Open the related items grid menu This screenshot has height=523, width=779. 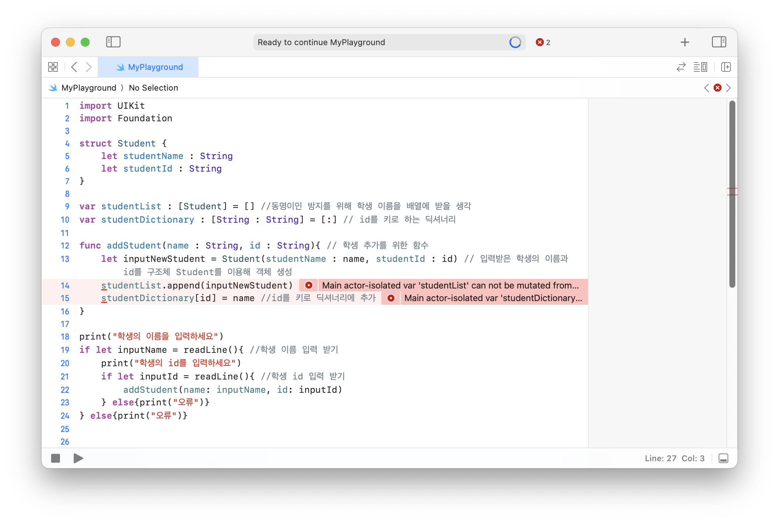coord(53,67)
